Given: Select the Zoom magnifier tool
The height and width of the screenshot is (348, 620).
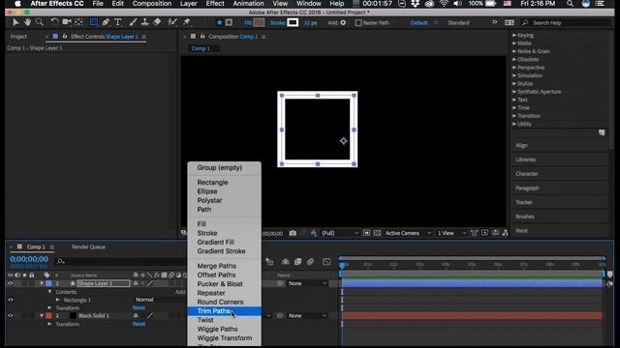Looking at the screenshot, I should click(x=40, y=22).
